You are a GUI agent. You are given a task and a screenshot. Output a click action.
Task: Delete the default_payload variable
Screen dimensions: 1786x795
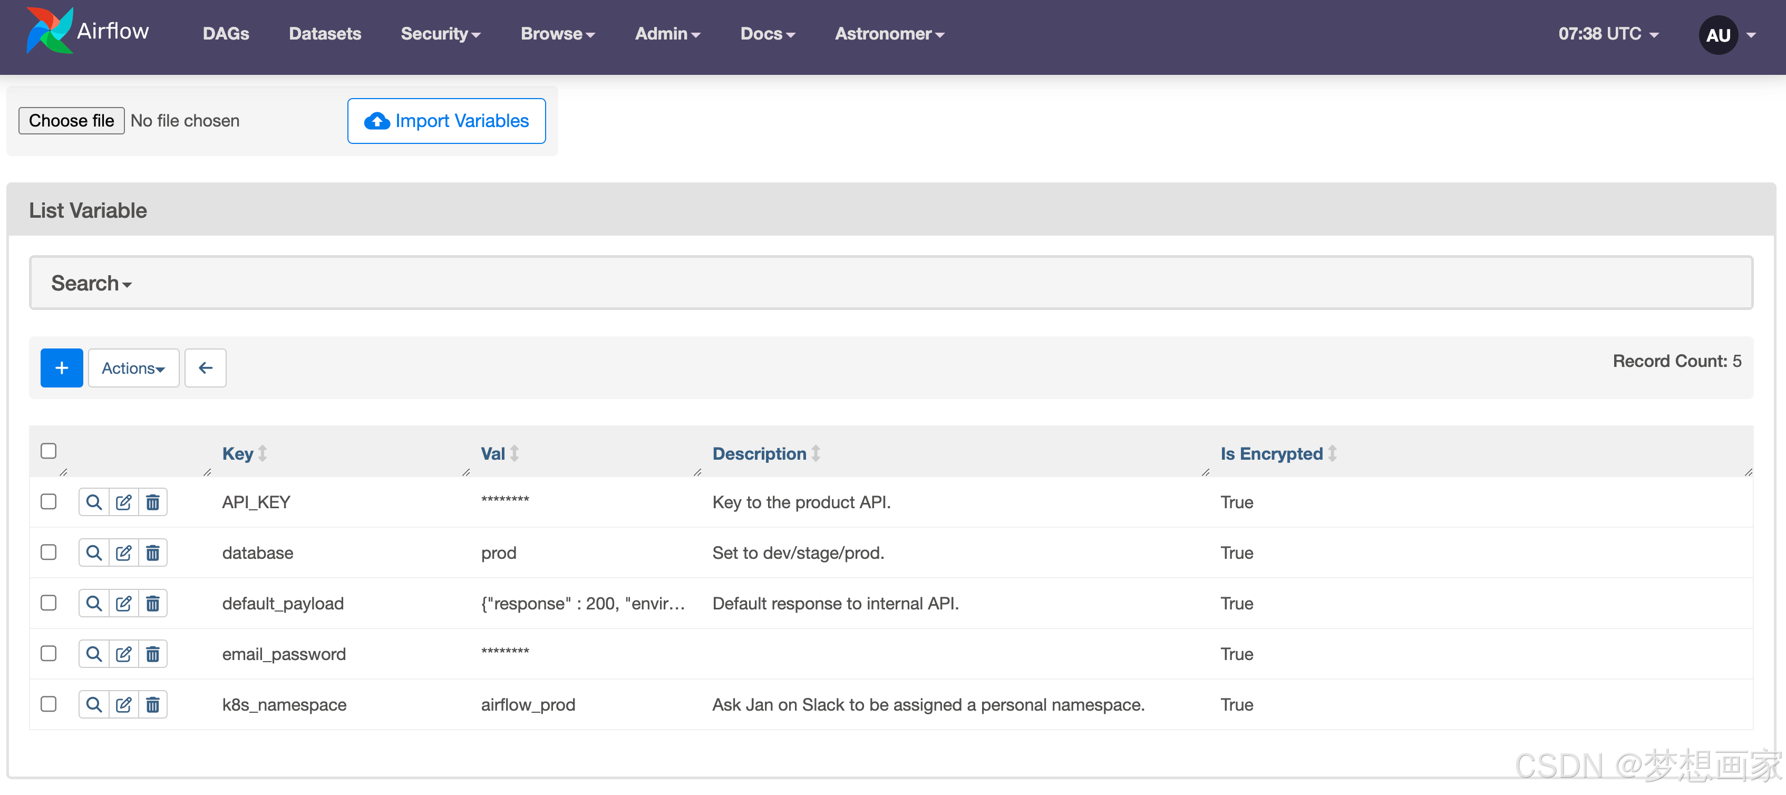(153, 603)
